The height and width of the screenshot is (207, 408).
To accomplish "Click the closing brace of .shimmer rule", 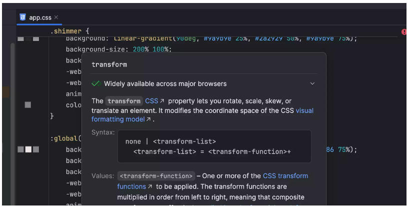I will (52, 116).
